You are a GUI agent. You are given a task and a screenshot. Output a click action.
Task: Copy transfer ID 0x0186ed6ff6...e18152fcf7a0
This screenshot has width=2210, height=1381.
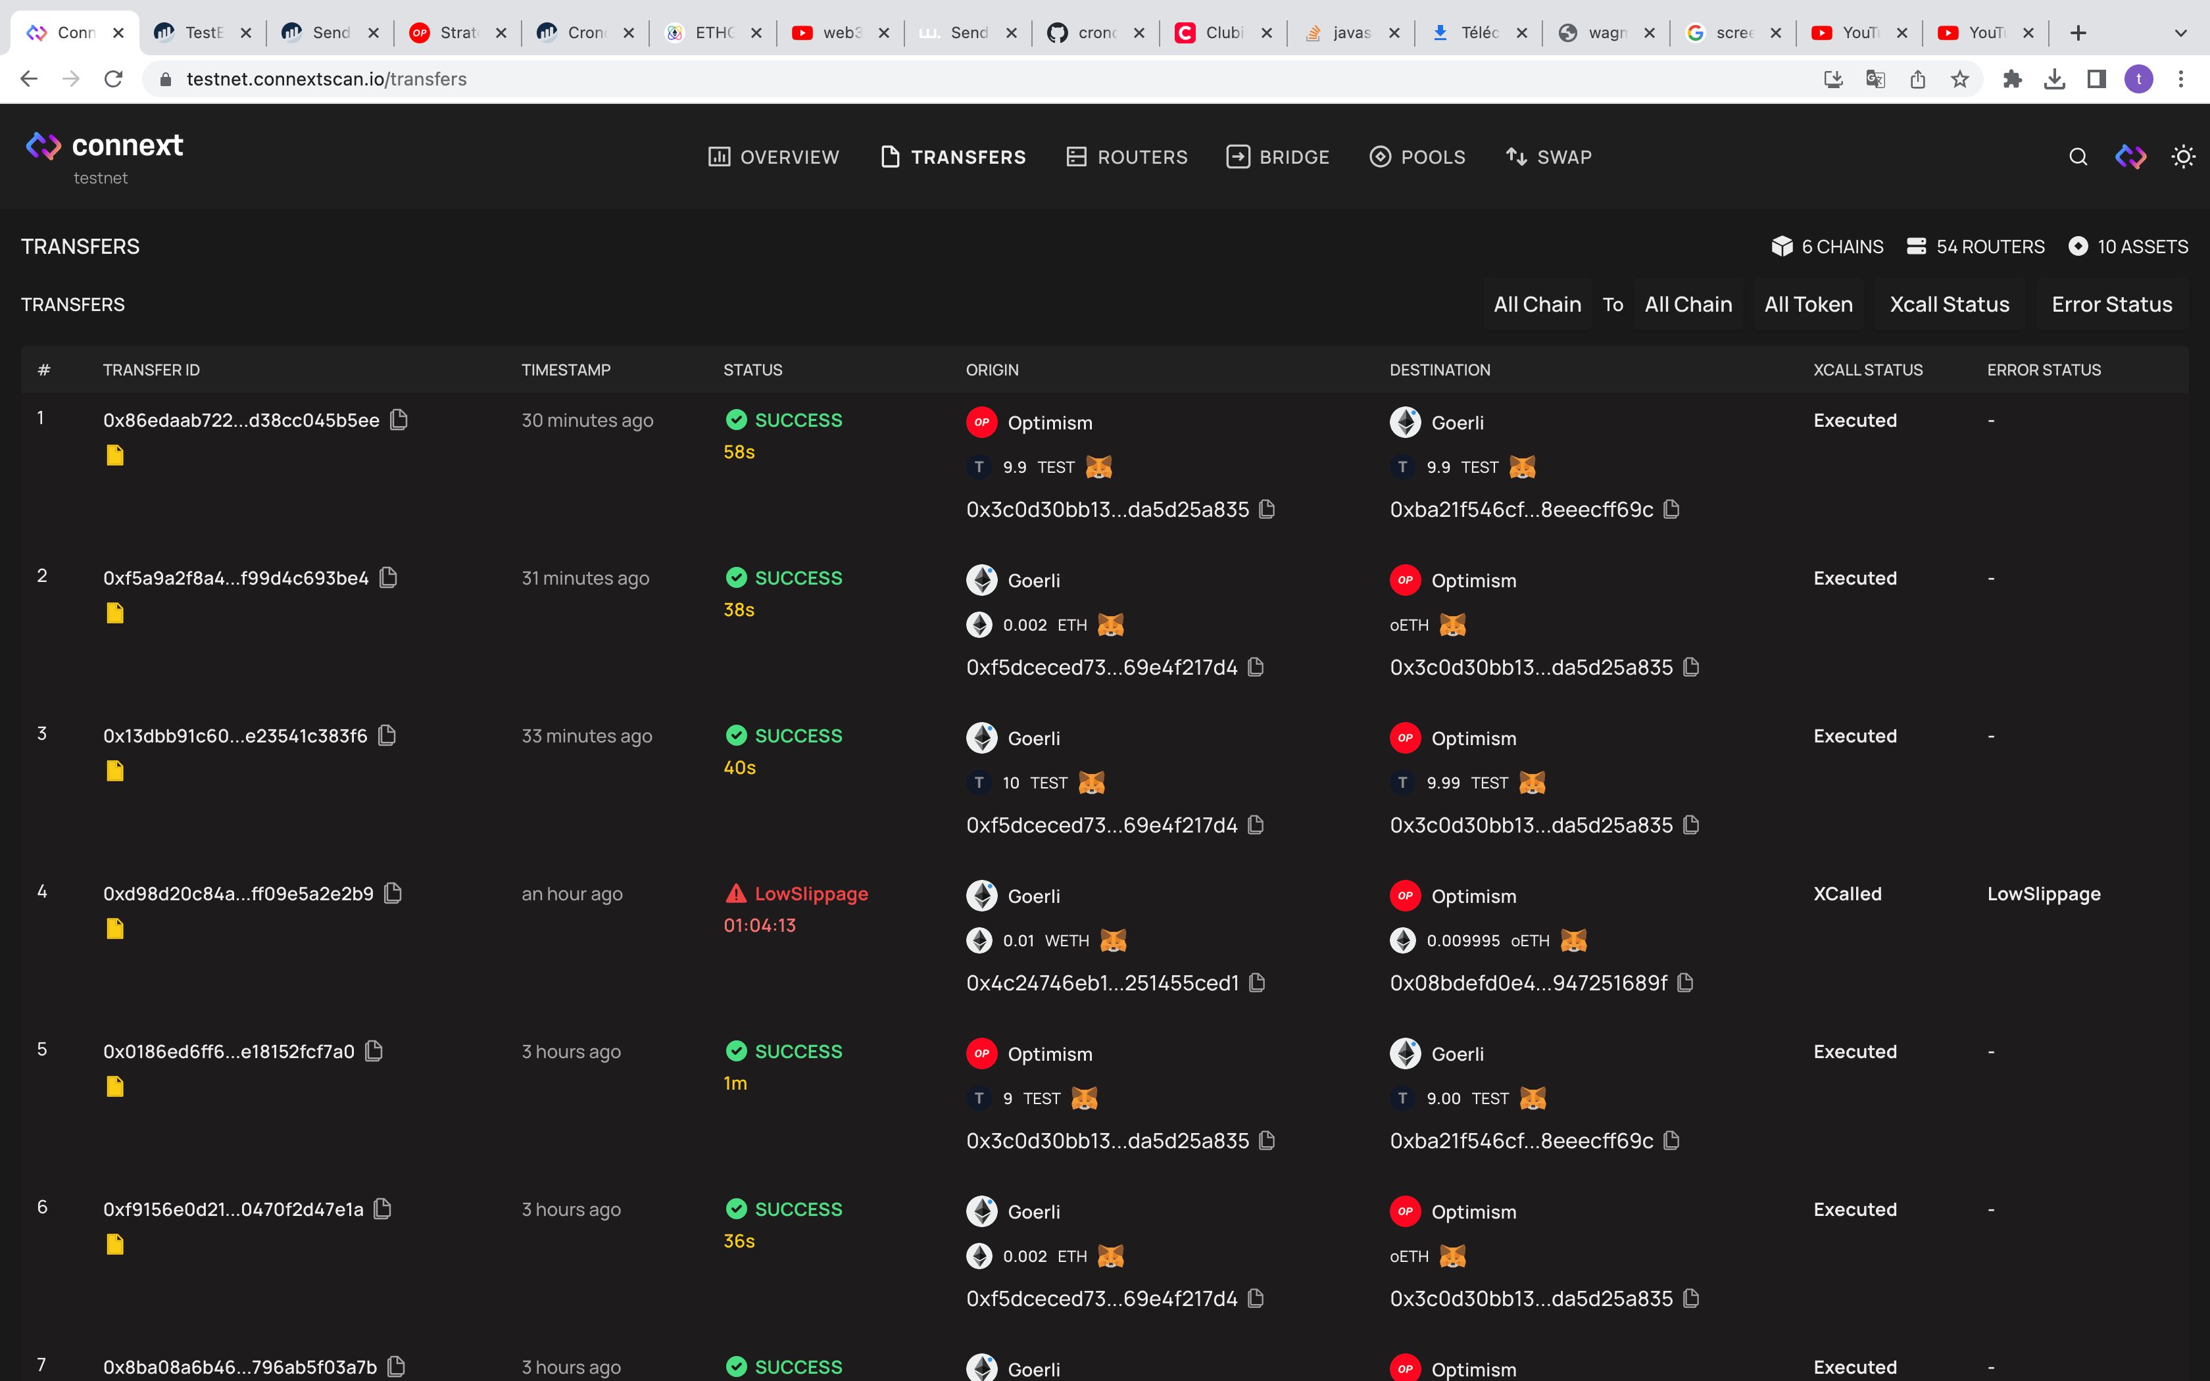374,1052
